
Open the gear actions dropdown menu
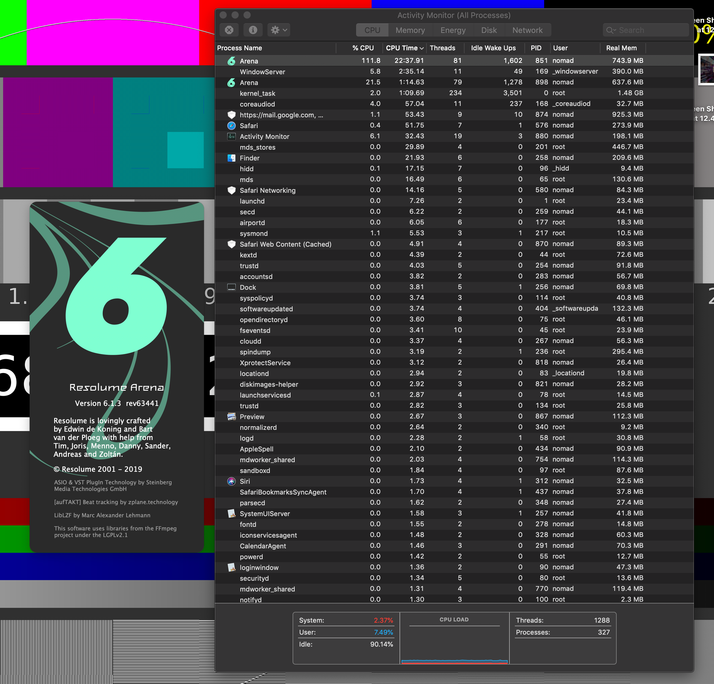279,30
